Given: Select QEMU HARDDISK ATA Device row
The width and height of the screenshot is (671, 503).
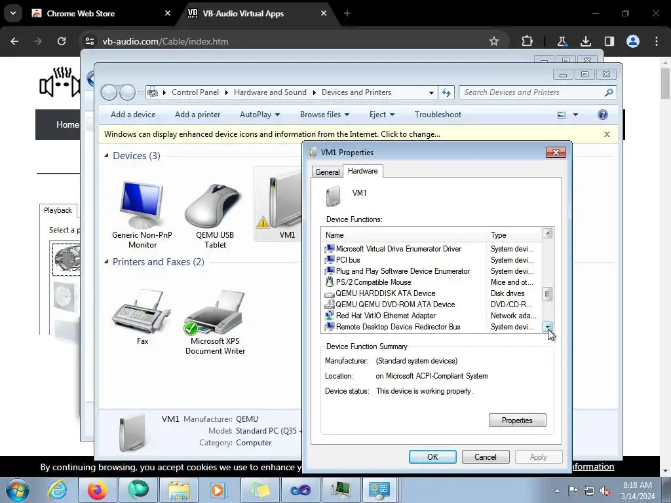Looking at the screenshot, I should tap(431, 293).
